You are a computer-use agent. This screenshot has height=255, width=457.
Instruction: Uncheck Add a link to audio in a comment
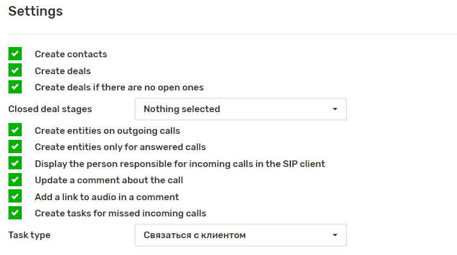click(x=15, y=197)
